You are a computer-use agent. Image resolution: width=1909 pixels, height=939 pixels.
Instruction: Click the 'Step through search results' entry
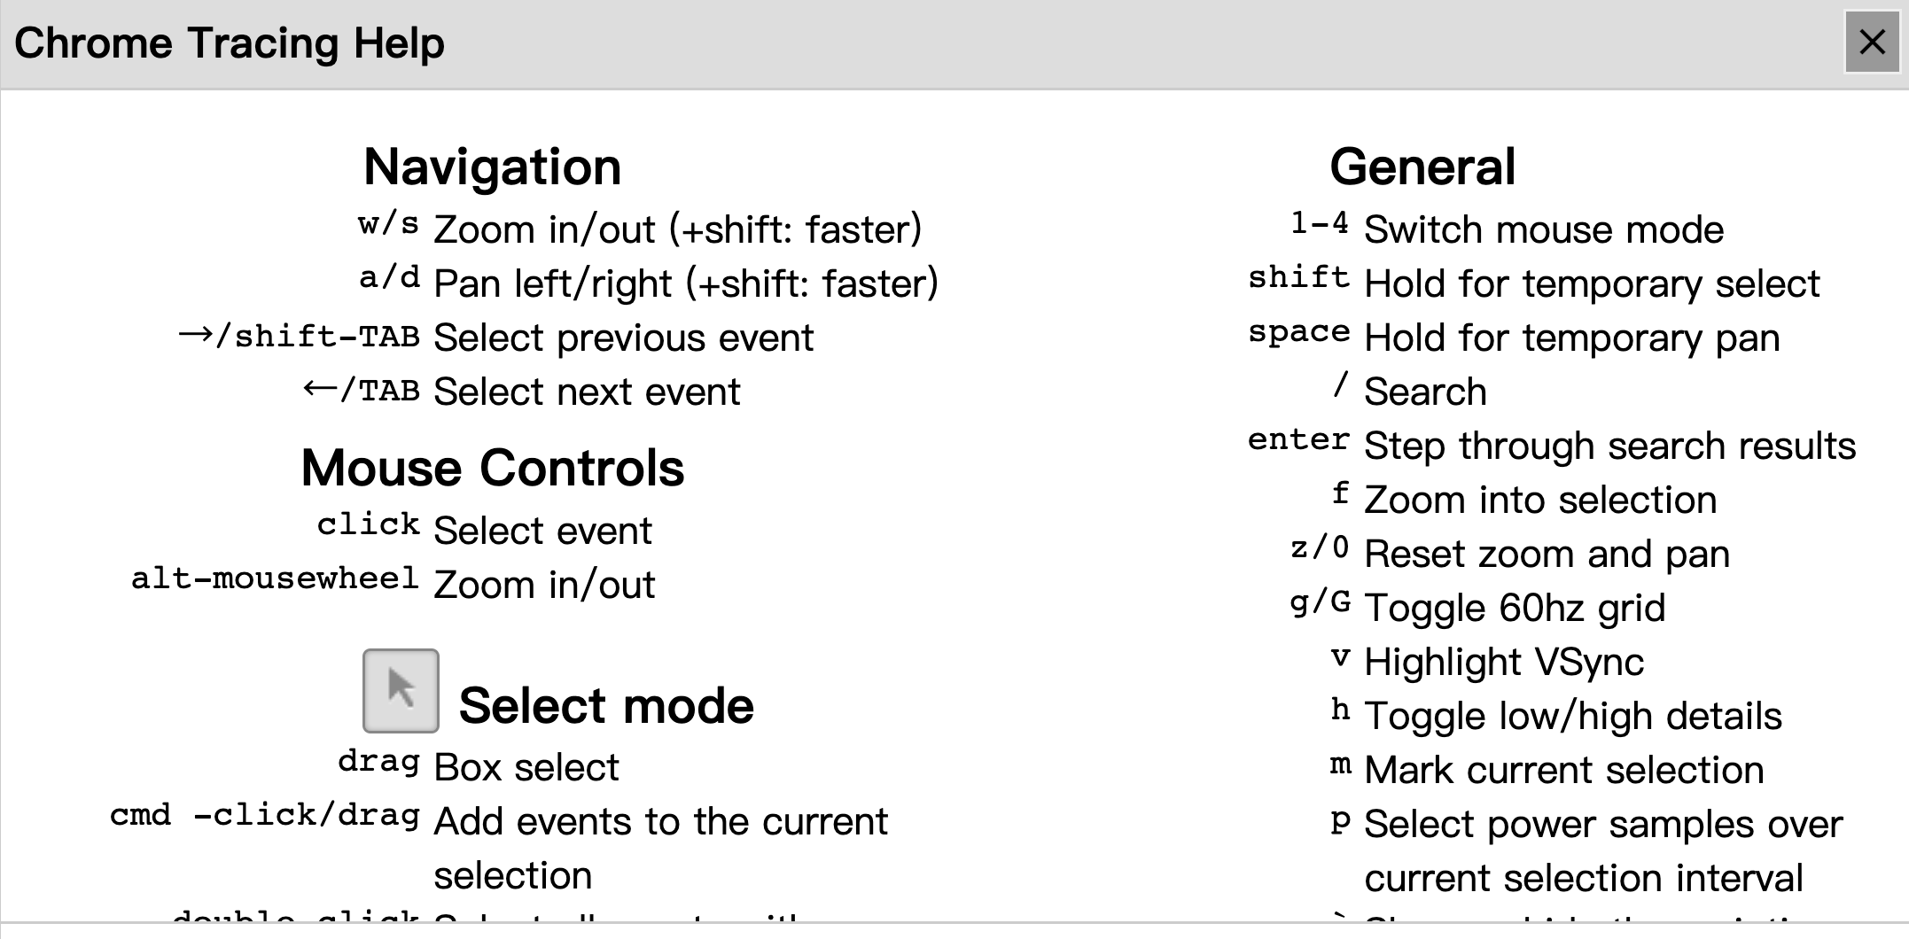coord(1609,446)
